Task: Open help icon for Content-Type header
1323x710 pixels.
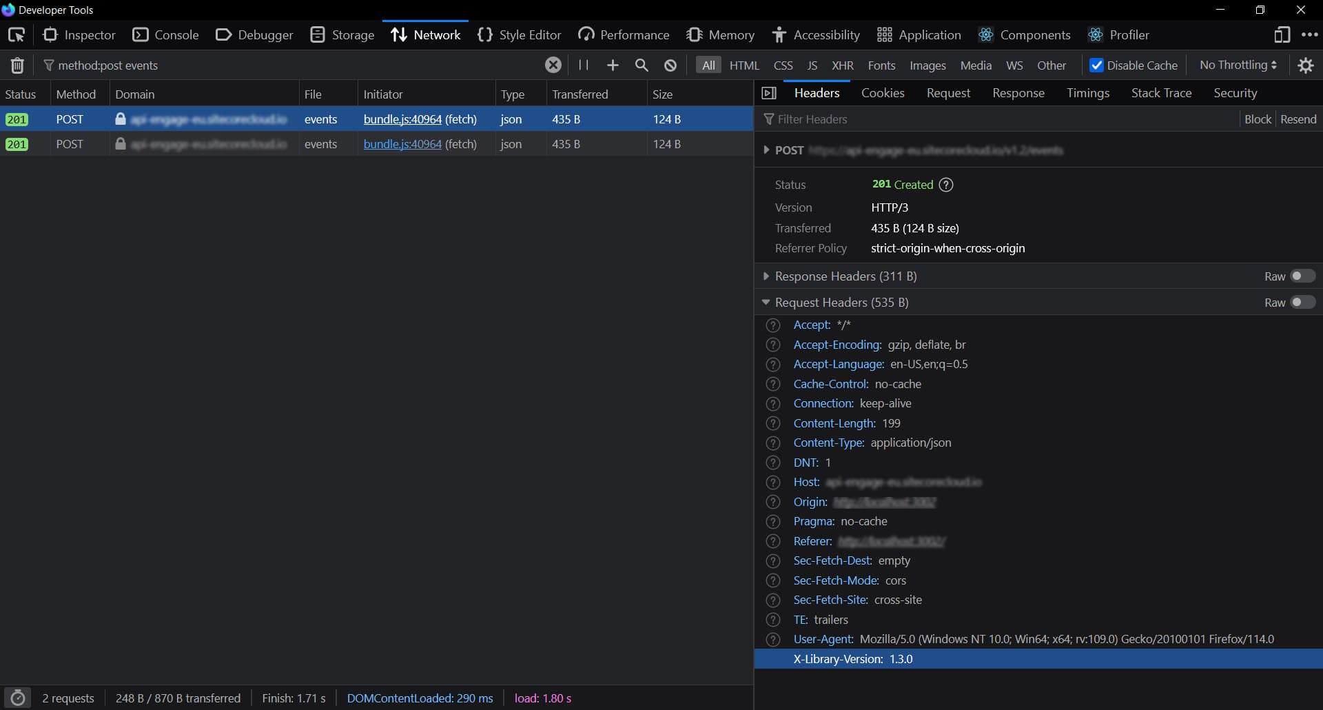Action: [773, 443]
